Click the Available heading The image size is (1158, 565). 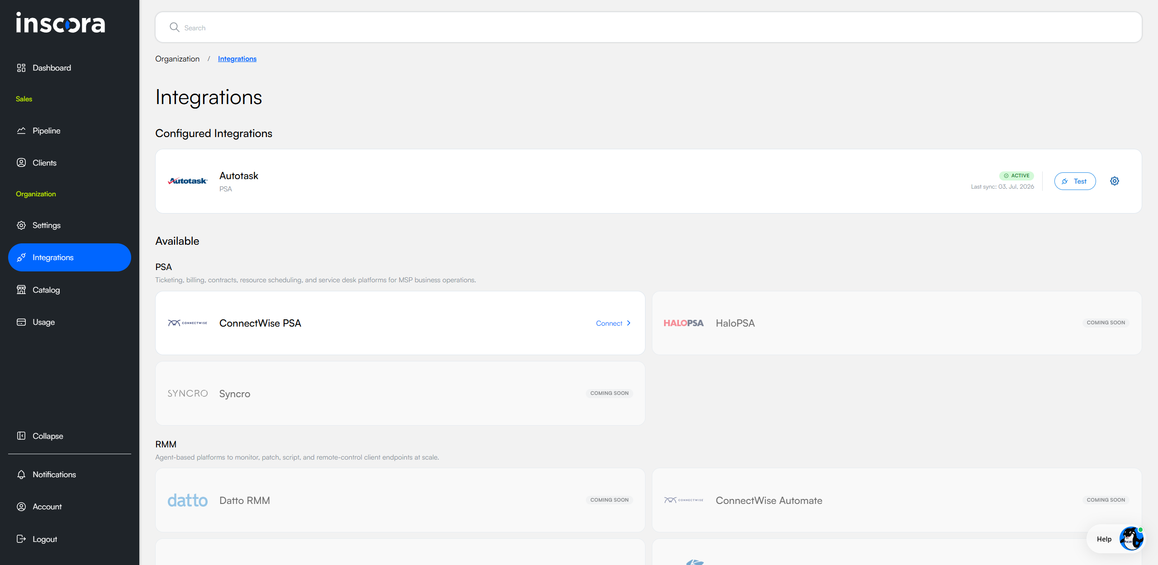[x=177, y=241]
